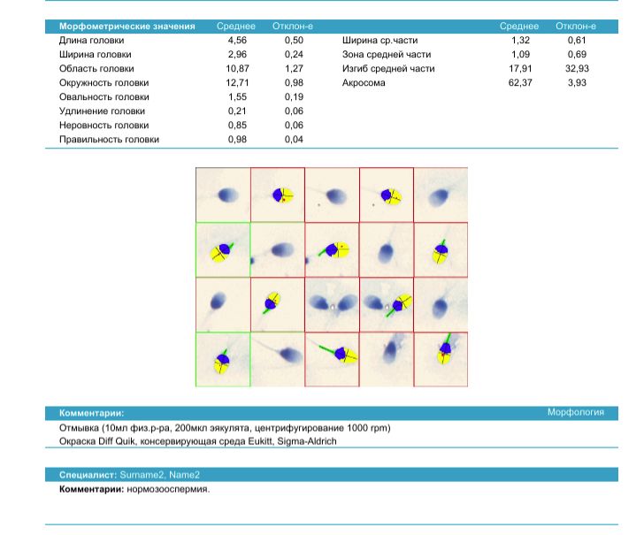644x535 pixels.
Task: Select the Окраска Diff Quik comment line
Action: tap(197, 440)
